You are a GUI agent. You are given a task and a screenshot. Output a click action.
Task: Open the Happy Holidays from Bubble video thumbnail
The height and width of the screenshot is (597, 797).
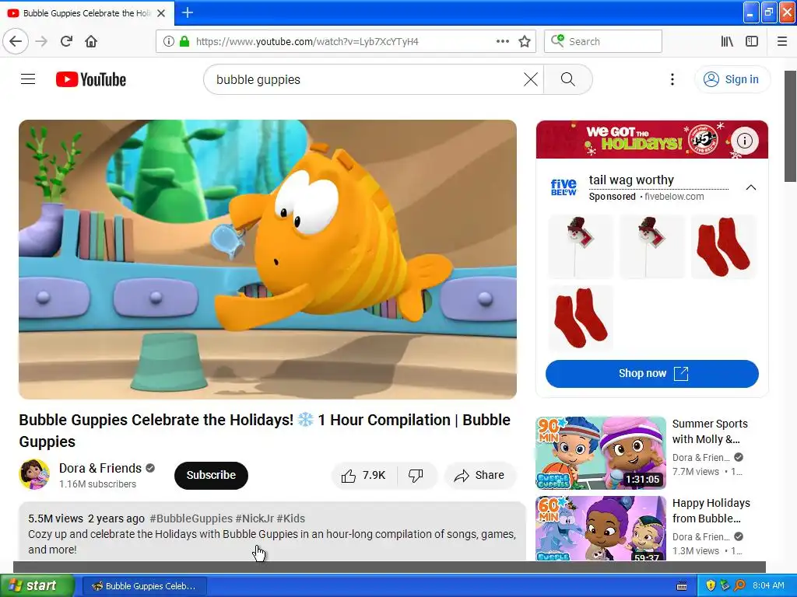point(600,529)
